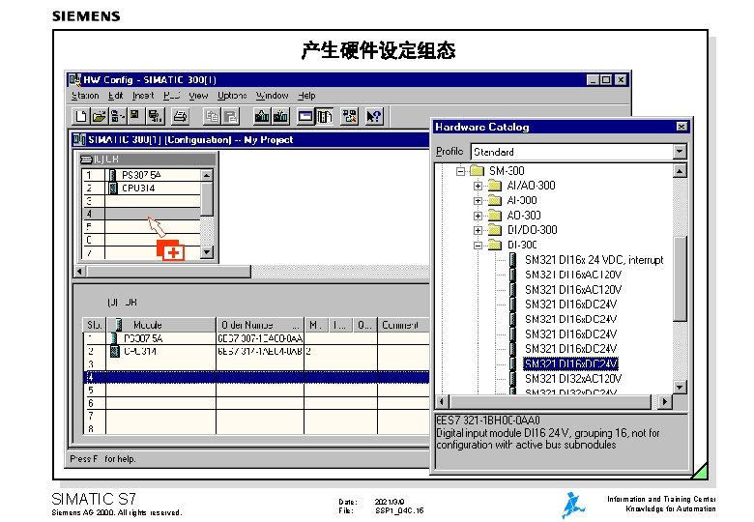Expand the AI/AO-300 tree node

(x=478, y=186)
